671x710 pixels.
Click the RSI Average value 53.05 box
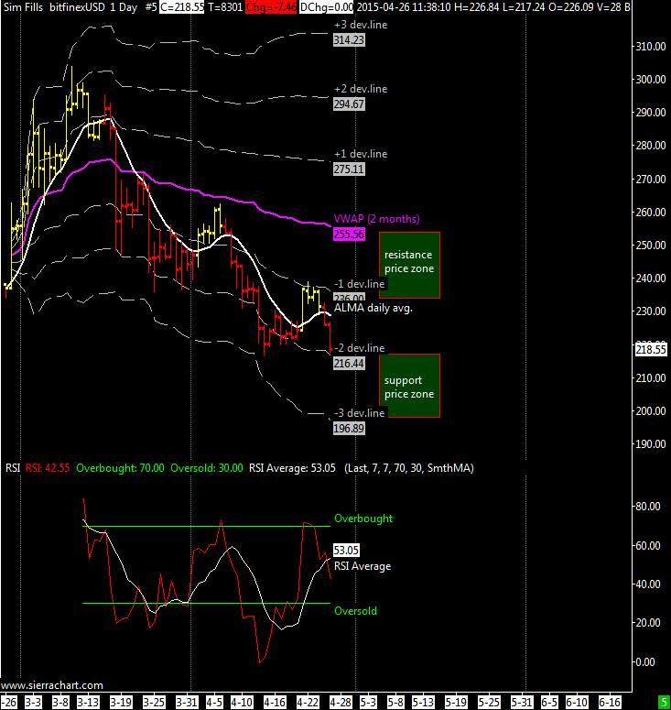pos(346,551)
